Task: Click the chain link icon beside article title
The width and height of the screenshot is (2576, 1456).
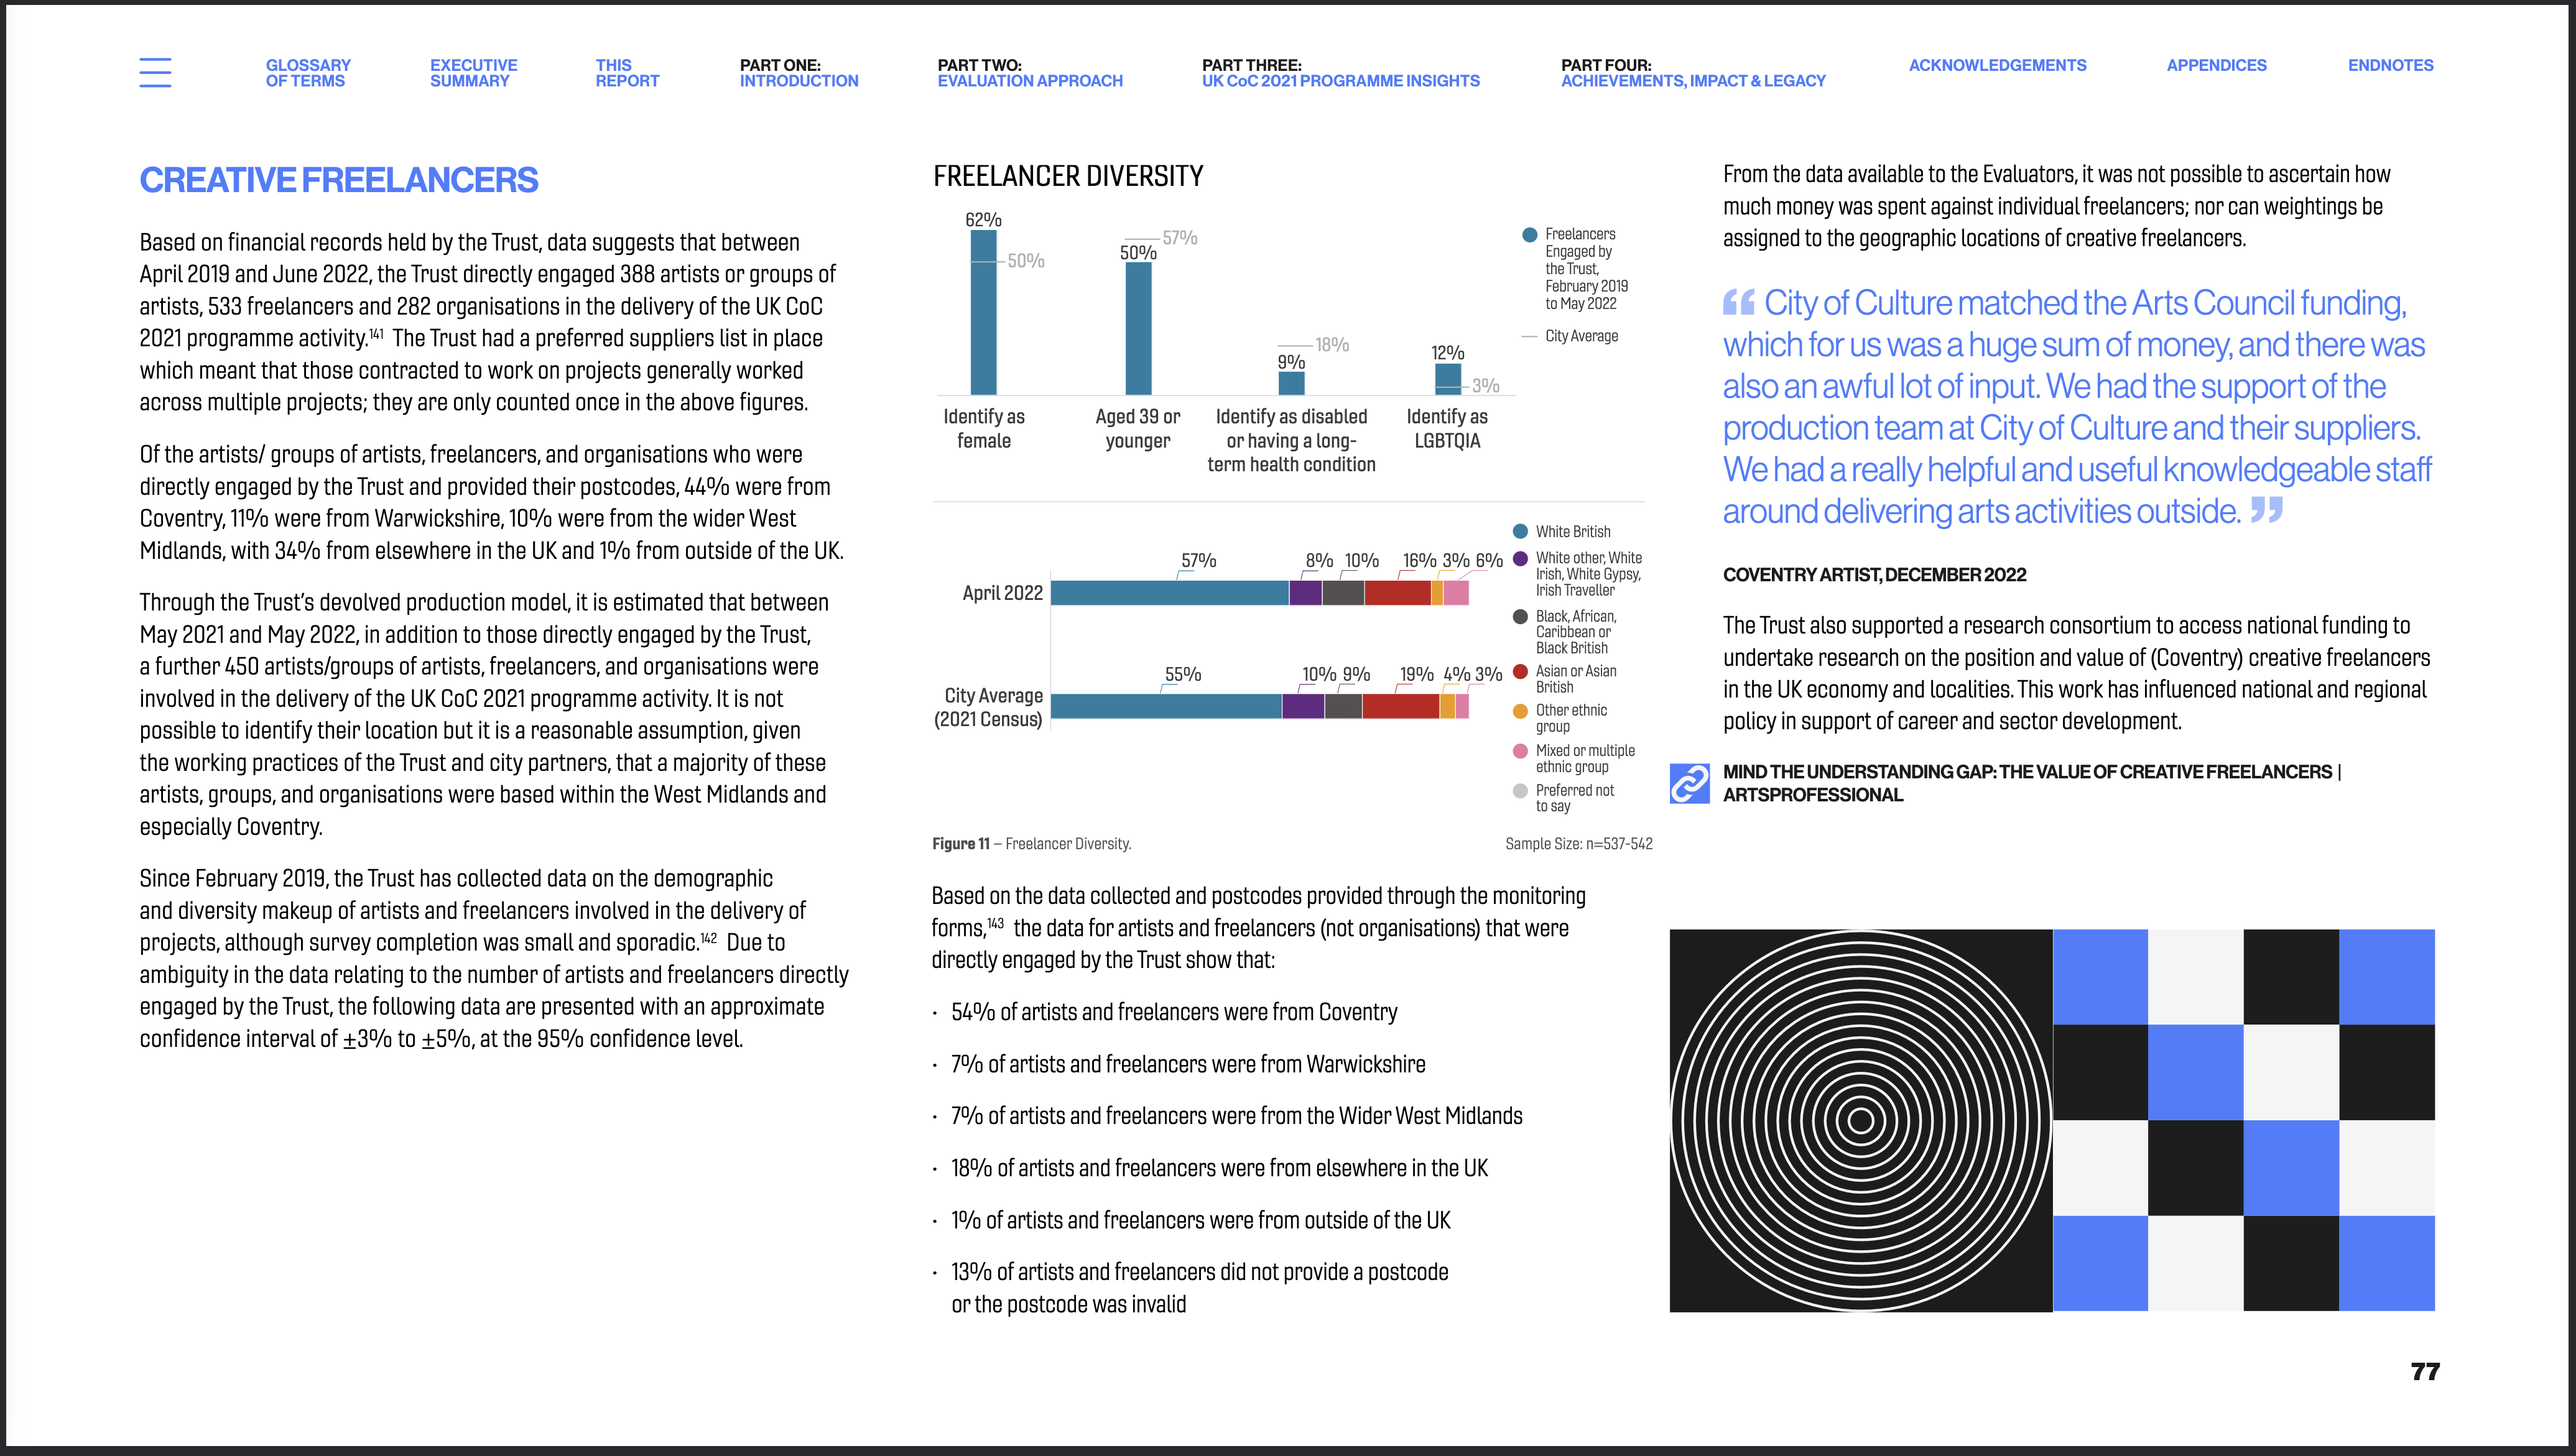Action: pos(1690,783)
